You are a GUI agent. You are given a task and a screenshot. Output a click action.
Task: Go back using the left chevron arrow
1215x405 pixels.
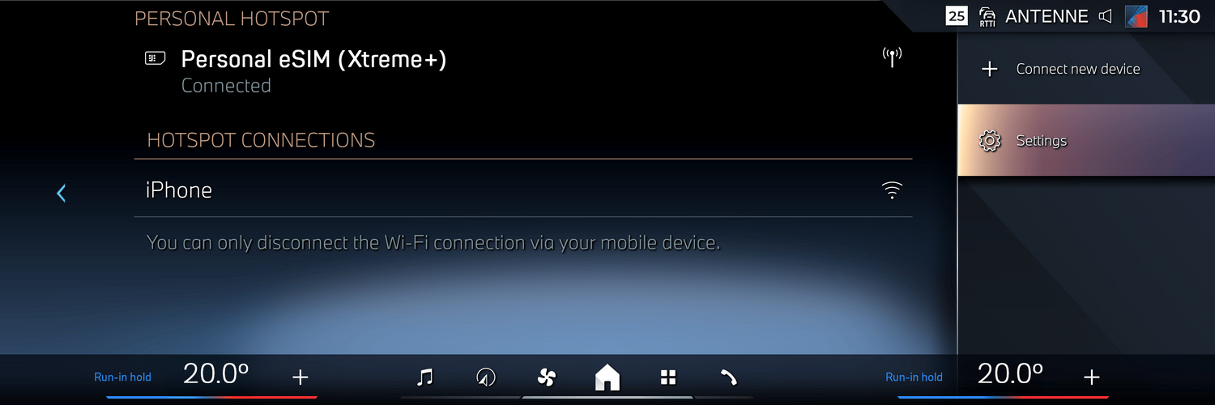click(61, 193)
